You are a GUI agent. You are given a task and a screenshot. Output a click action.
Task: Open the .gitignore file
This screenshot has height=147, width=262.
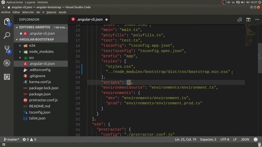[41, 76]
